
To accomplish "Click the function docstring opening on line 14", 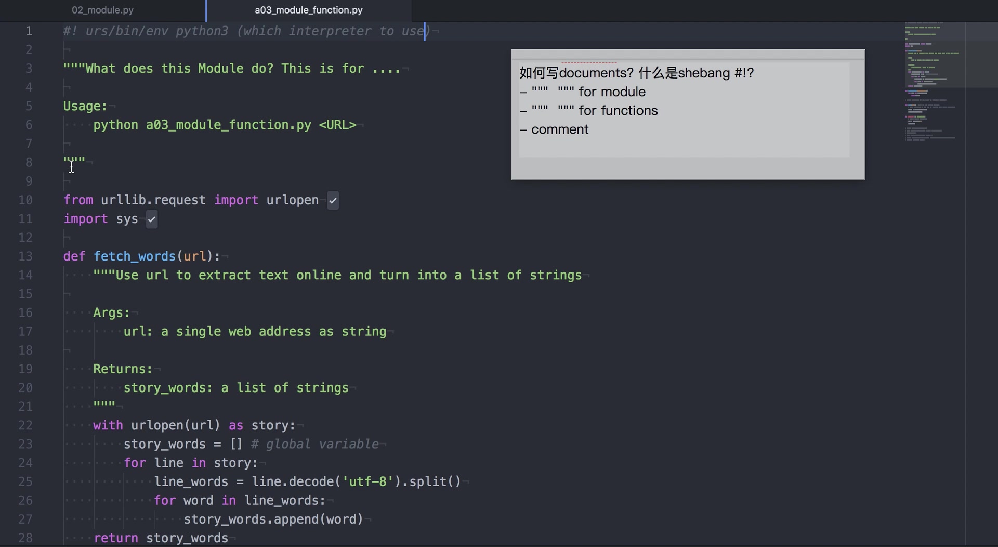I will (x=337, y=276).
